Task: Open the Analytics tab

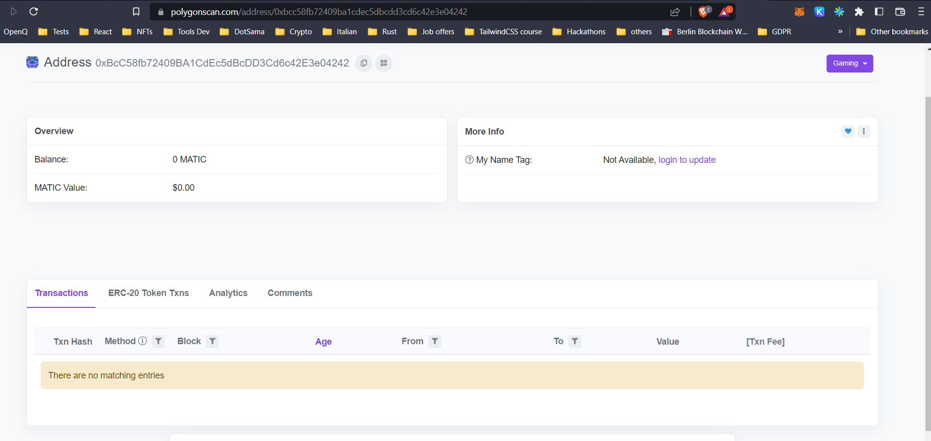Action: click(x=228, y=293)
